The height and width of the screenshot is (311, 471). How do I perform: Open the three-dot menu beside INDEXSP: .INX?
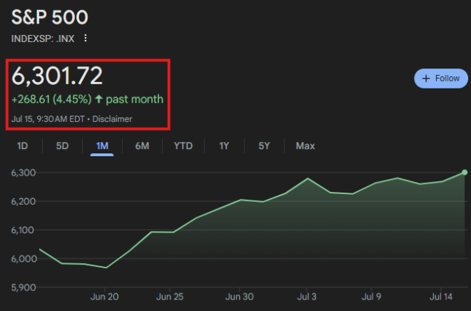pyautogui.click(x=86, y=38)
